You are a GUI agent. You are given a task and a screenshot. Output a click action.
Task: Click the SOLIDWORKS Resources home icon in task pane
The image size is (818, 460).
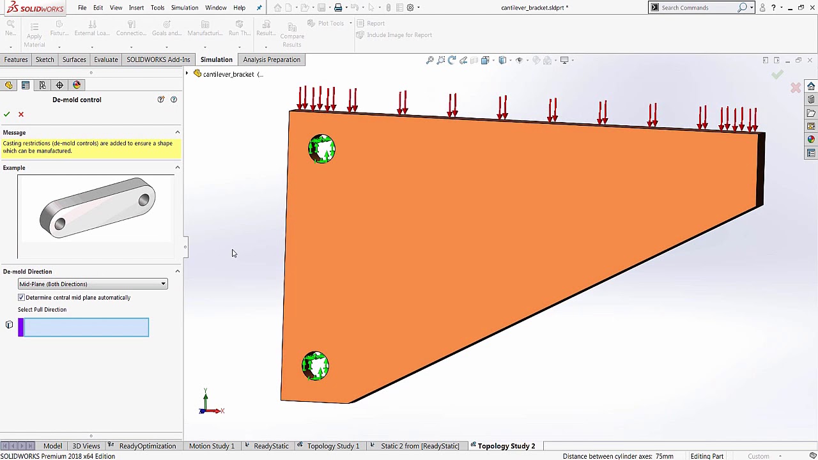(811, 86)
